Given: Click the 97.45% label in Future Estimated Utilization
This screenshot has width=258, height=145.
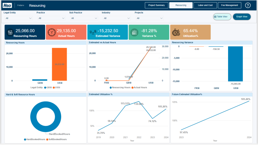Looking at the screenshot, I should [x=184, y=132].
